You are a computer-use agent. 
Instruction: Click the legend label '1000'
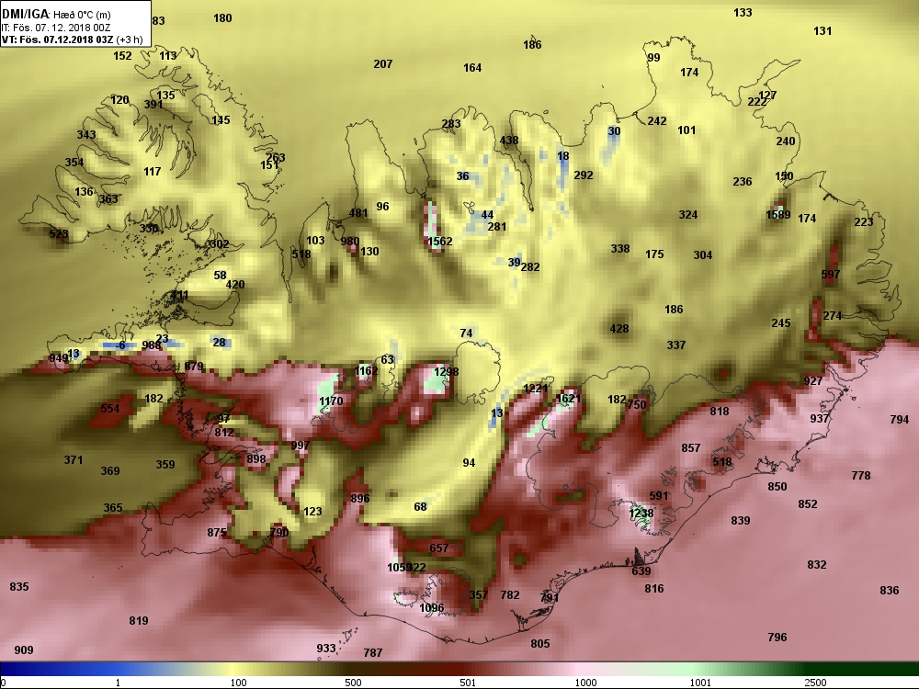[585, 683]
